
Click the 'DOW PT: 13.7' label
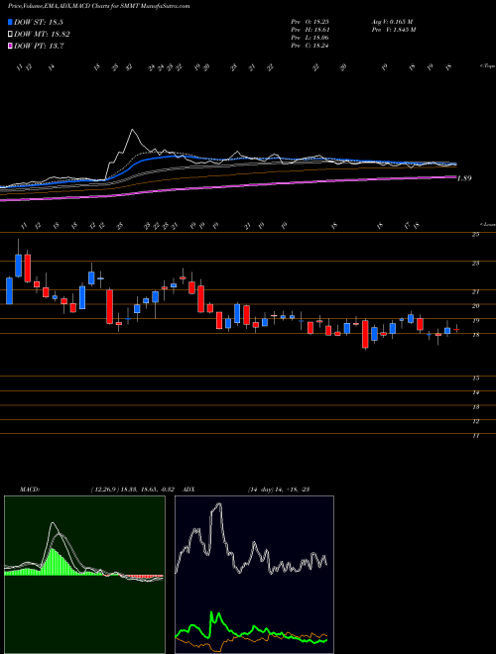click(x=39, y=47)
